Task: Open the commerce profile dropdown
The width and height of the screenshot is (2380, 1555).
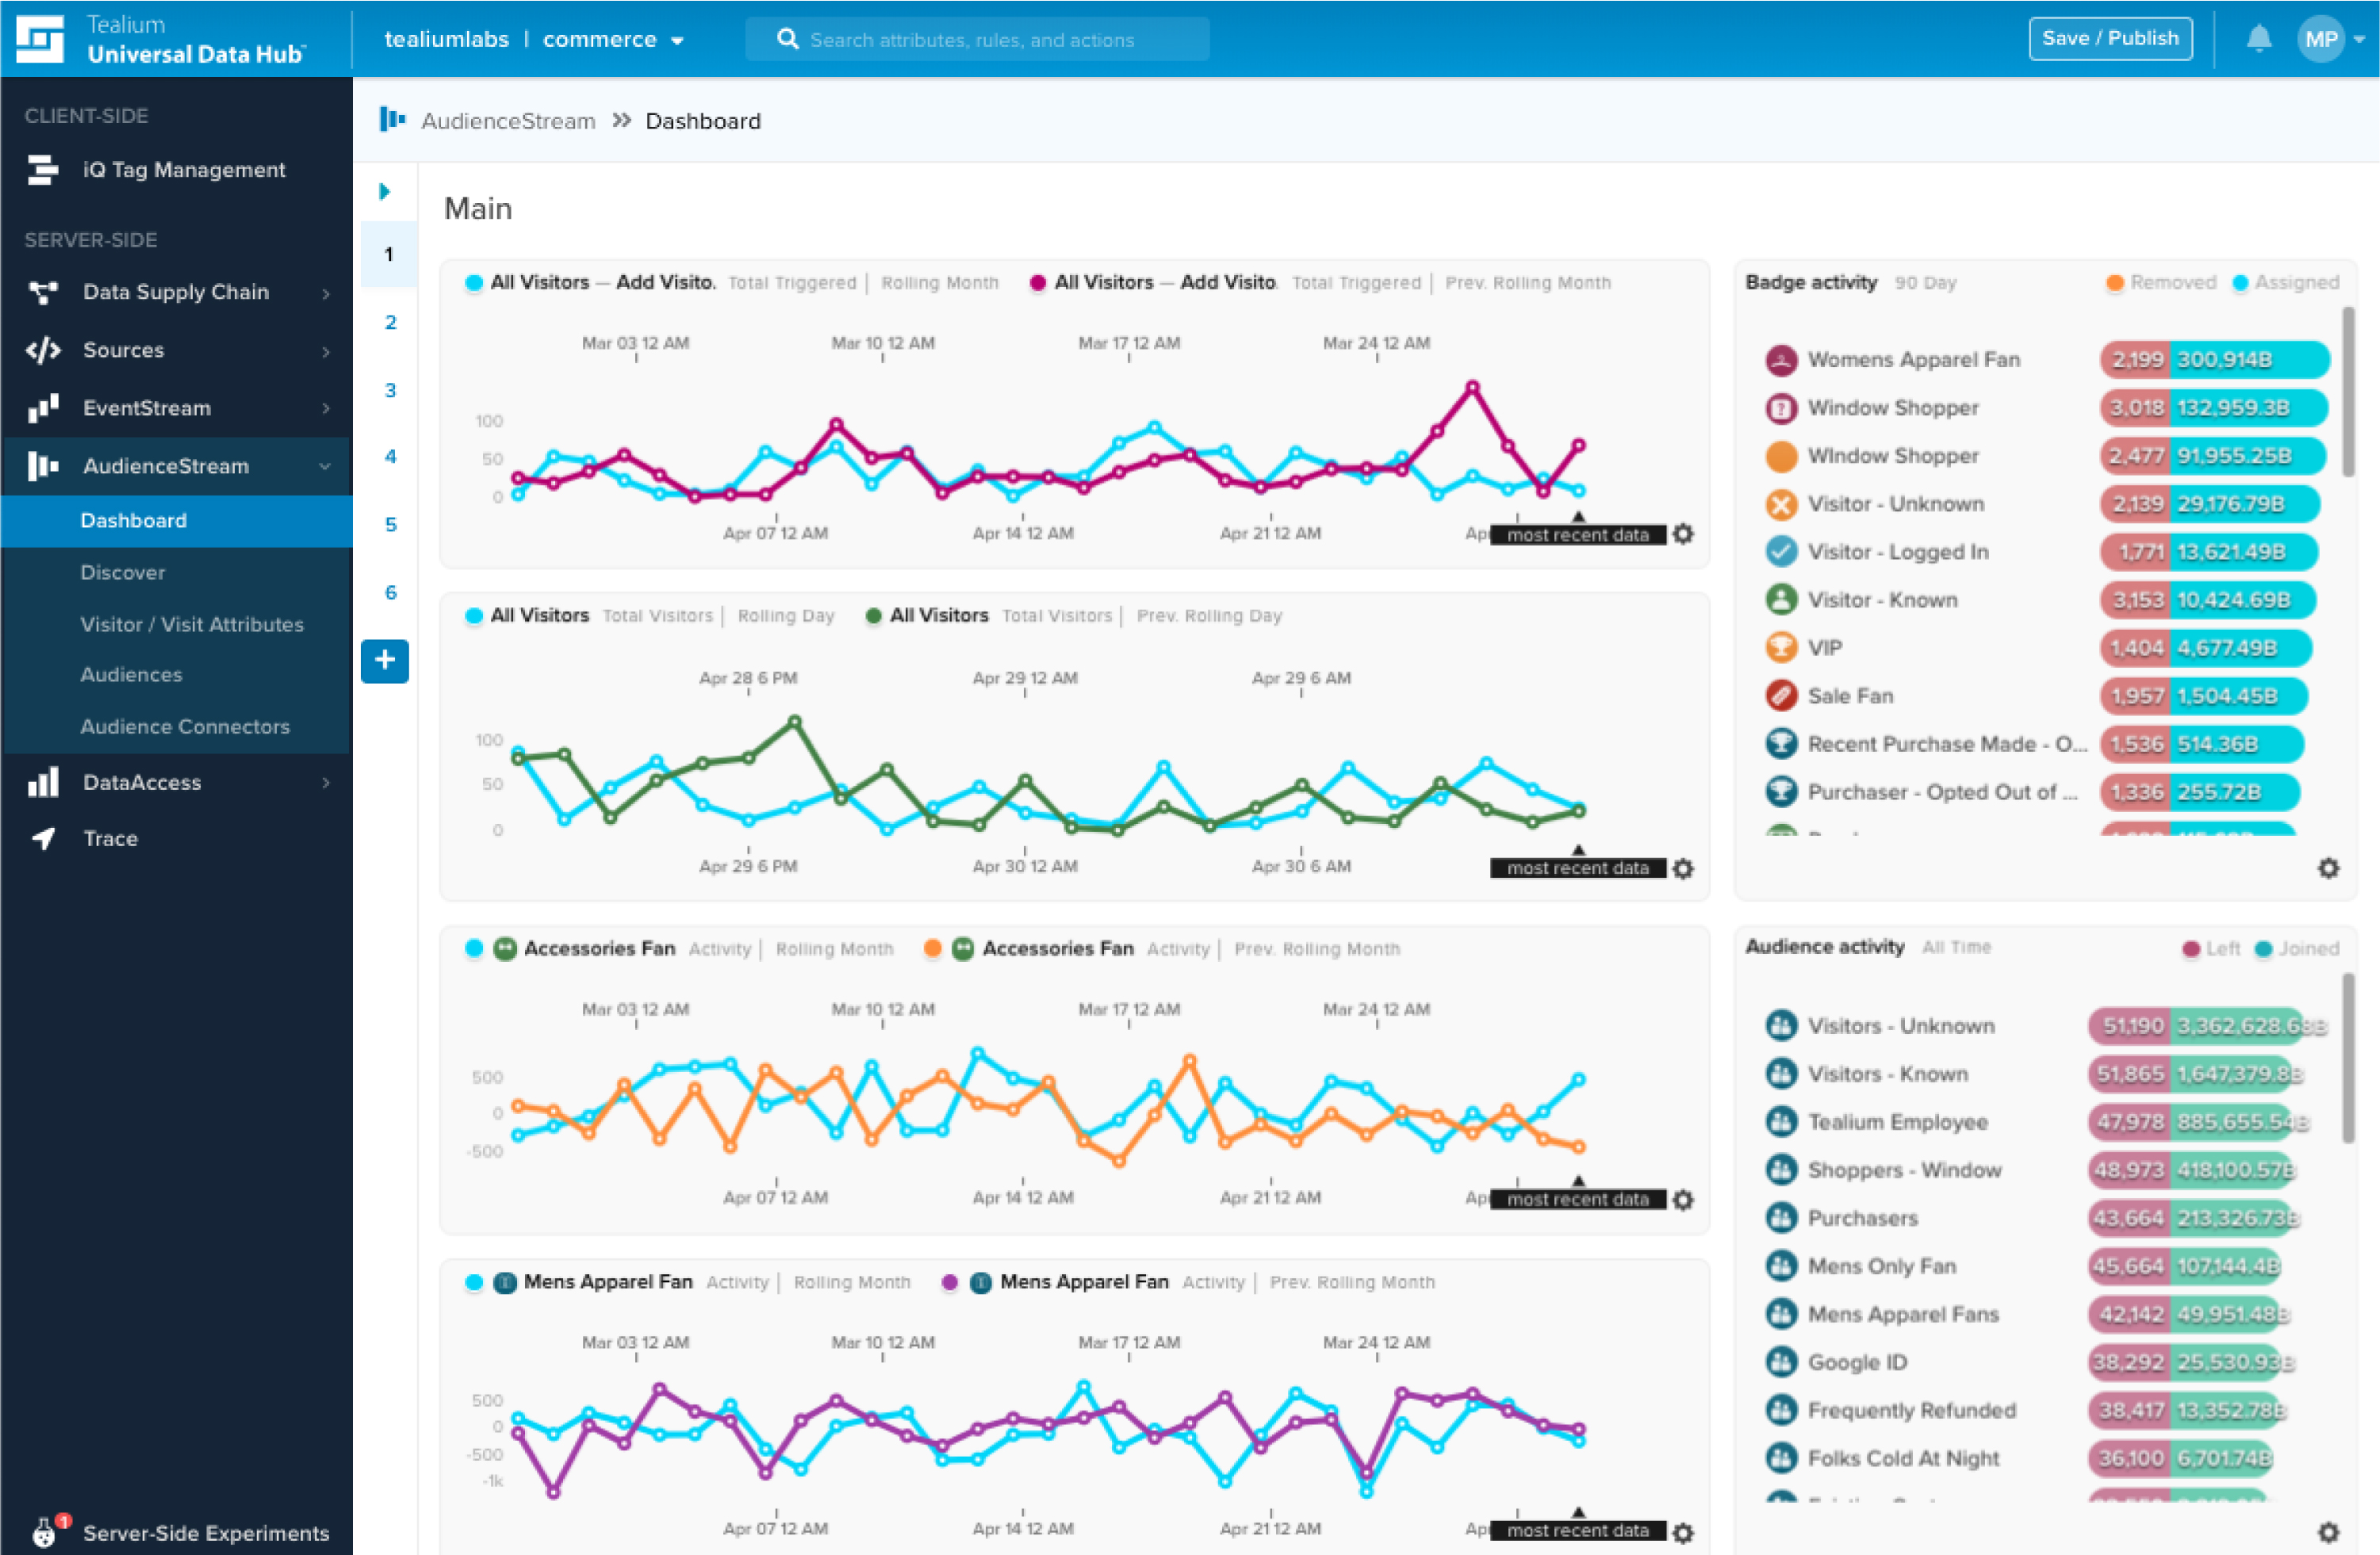Action: click(613, 39)
